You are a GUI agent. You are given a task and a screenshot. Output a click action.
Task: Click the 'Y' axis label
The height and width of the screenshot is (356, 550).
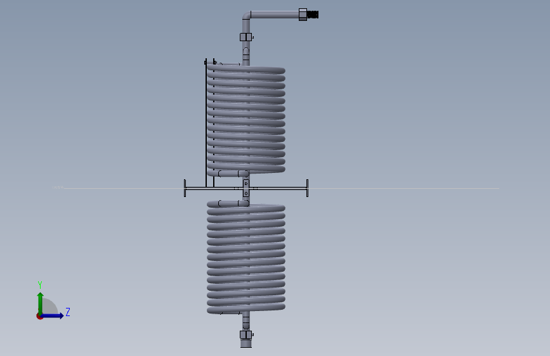pos(40,285)
